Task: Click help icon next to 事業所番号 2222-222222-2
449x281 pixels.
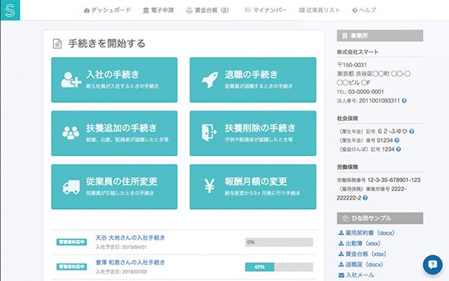Action: (x=365, y=198)
